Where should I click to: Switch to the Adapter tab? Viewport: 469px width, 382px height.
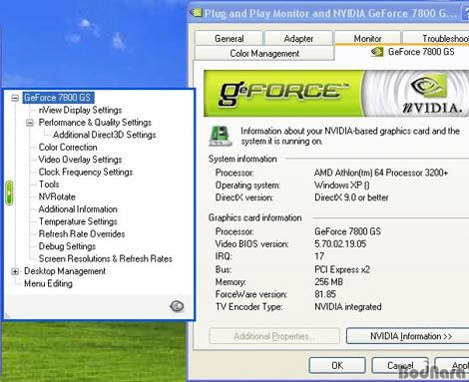tap(298, 39)
